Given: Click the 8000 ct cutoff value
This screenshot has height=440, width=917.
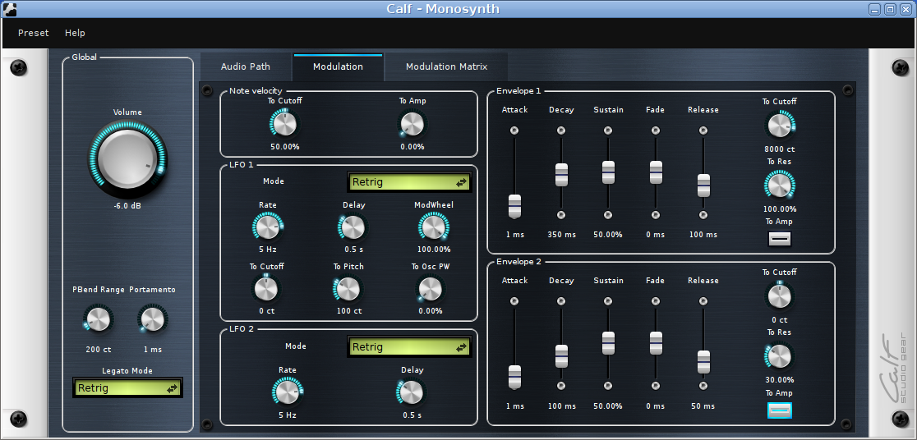Looking at the screenshot, I should pos(780,149).
